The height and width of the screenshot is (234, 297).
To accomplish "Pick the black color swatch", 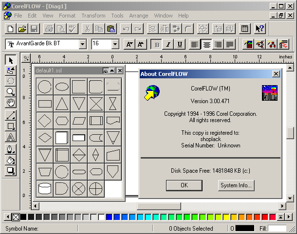I will pos(23,217).
